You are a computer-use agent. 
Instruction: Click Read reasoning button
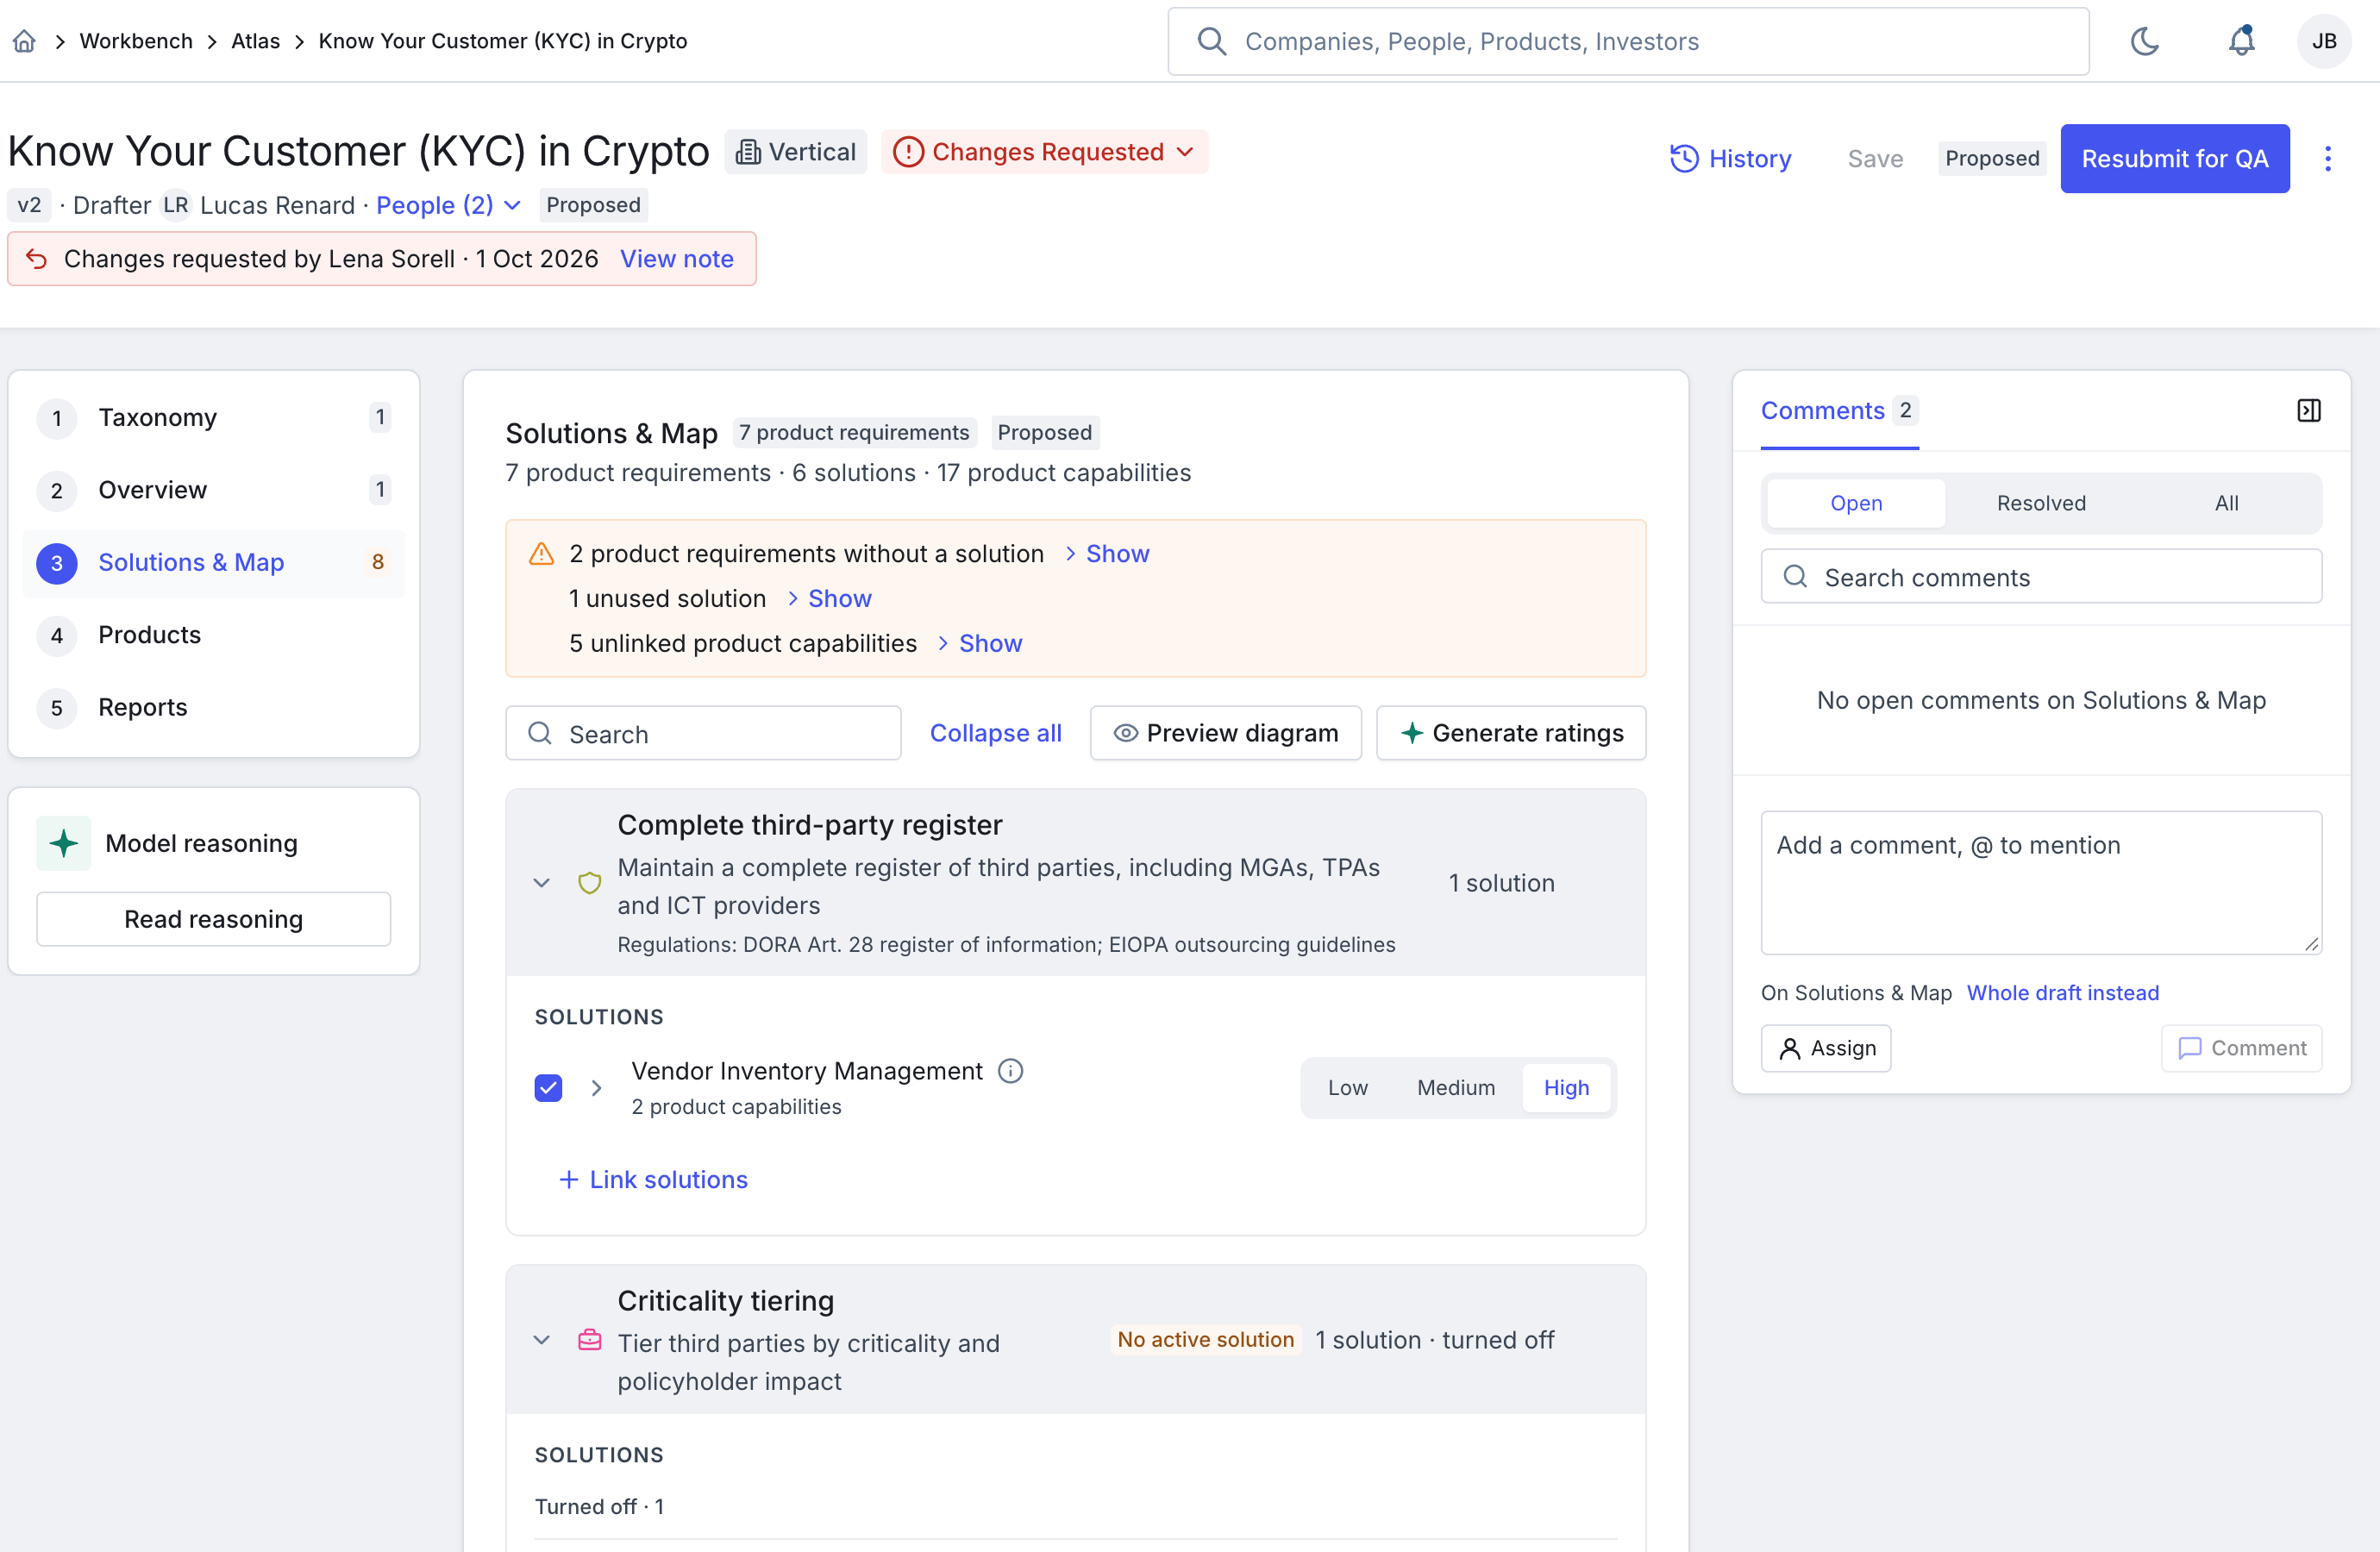click(x=213, y=919)
